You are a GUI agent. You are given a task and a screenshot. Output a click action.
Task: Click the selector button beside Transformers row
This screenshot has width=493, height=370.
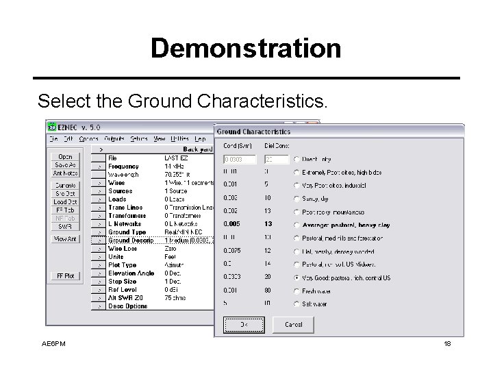click(x=99, y=216)
